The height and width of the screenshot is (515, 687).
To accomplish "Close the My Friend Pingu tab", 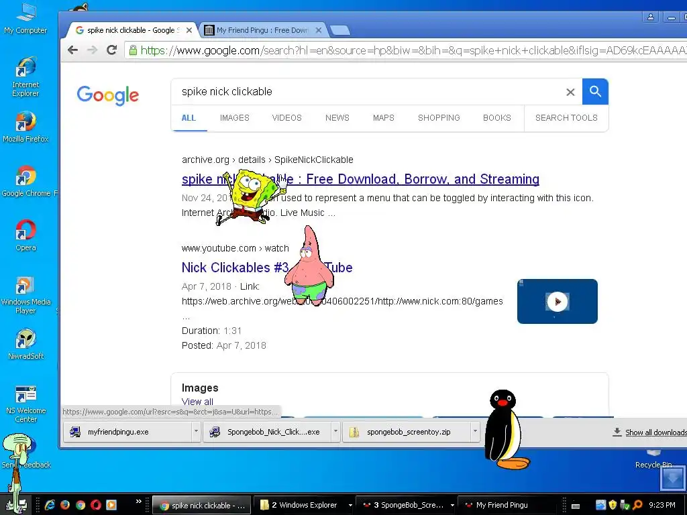I will click(319, 30).
